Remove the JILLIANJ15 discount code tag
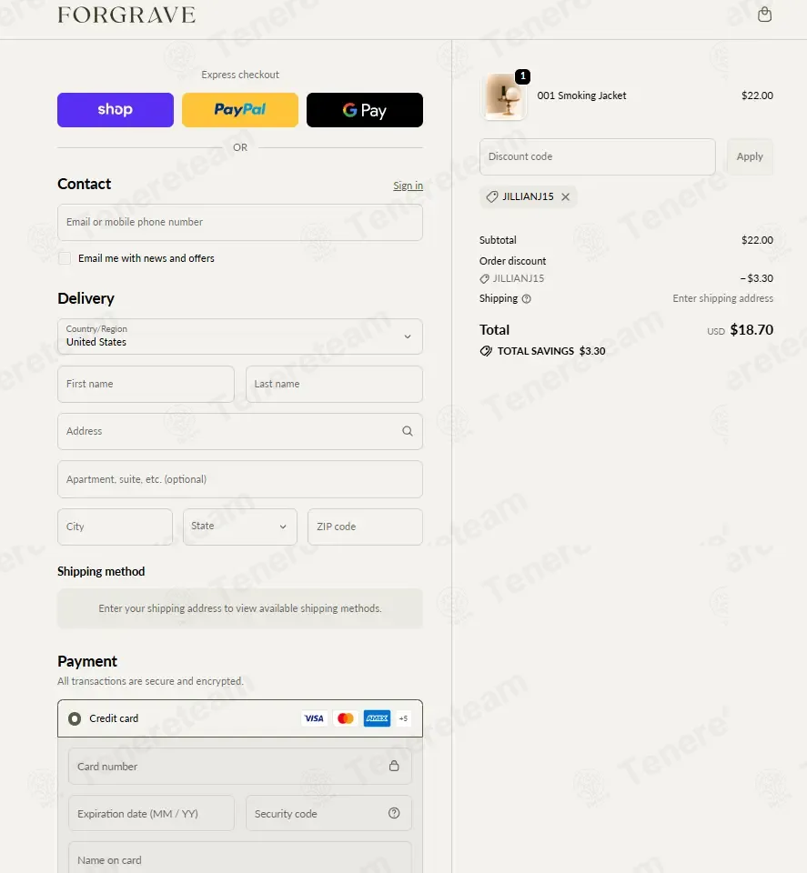Viewport: 807px width, 873px height. [565, 197]
